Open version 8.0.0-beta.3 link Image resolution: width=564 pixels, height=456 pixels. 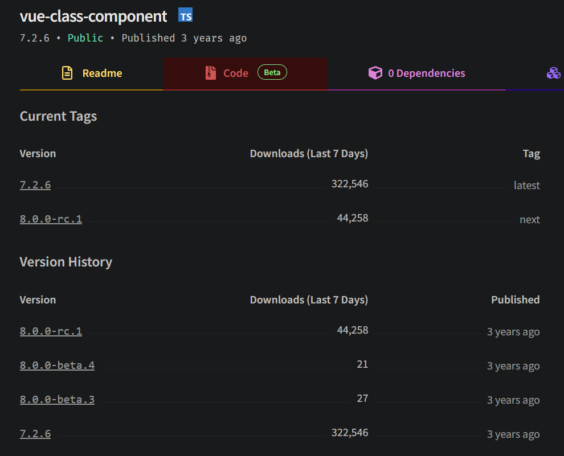57,399
